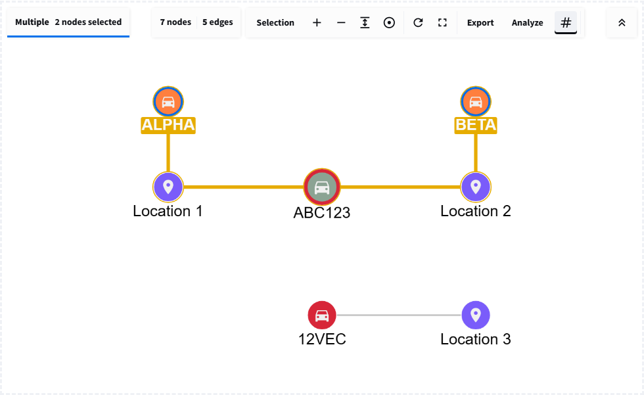Click the ABC123 label text
644x395 pixels.
coord(322,213)
